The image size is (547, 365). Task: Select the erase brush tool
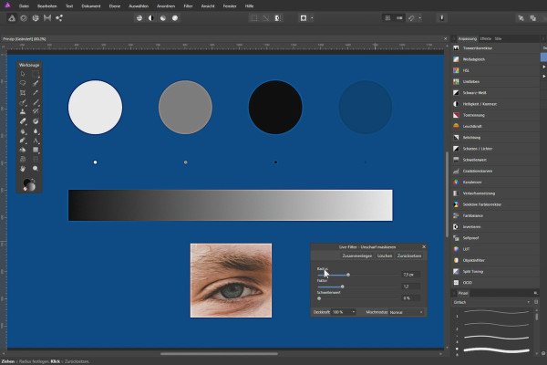click(x=23, y=121)
